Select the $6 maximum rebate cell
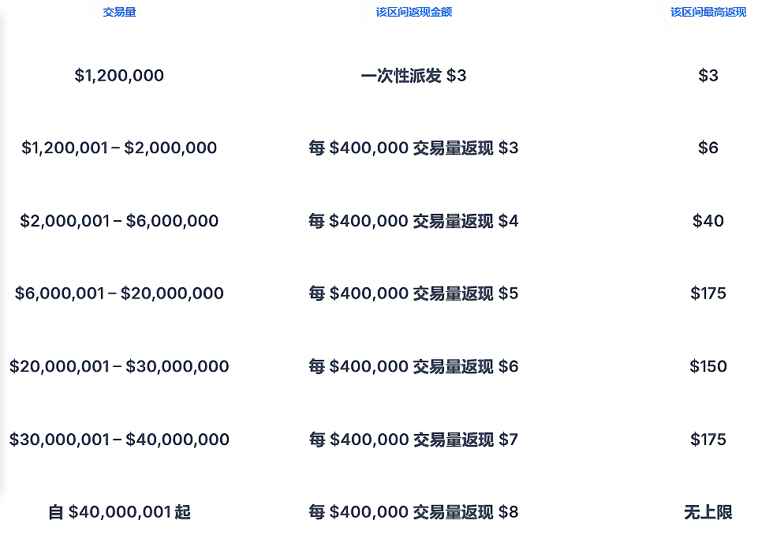The height and width of the screenshot is (539, 773). [708, 148]
